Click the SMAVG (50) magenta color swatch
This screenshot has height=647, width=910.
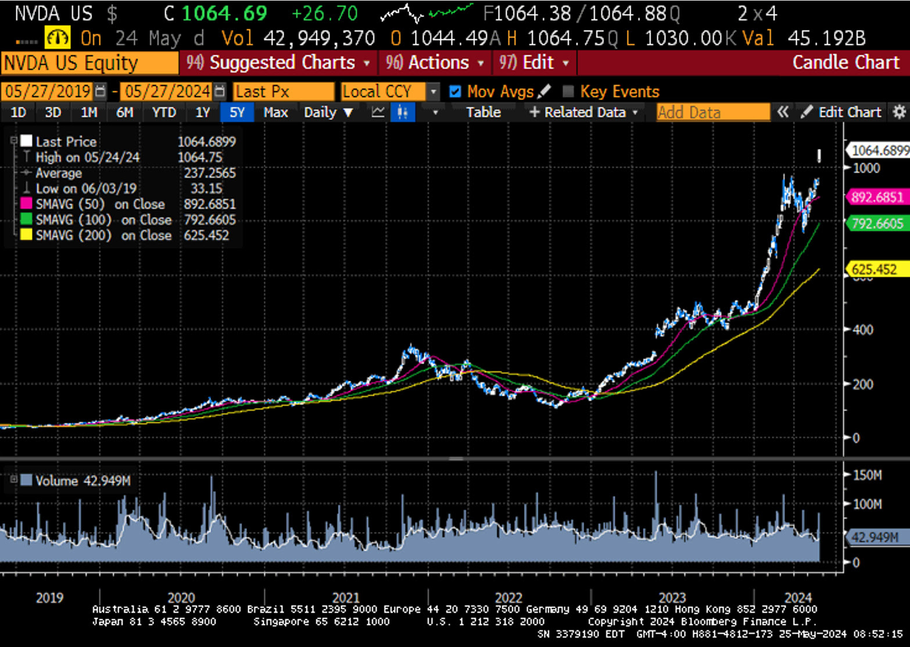click(26, 203)
